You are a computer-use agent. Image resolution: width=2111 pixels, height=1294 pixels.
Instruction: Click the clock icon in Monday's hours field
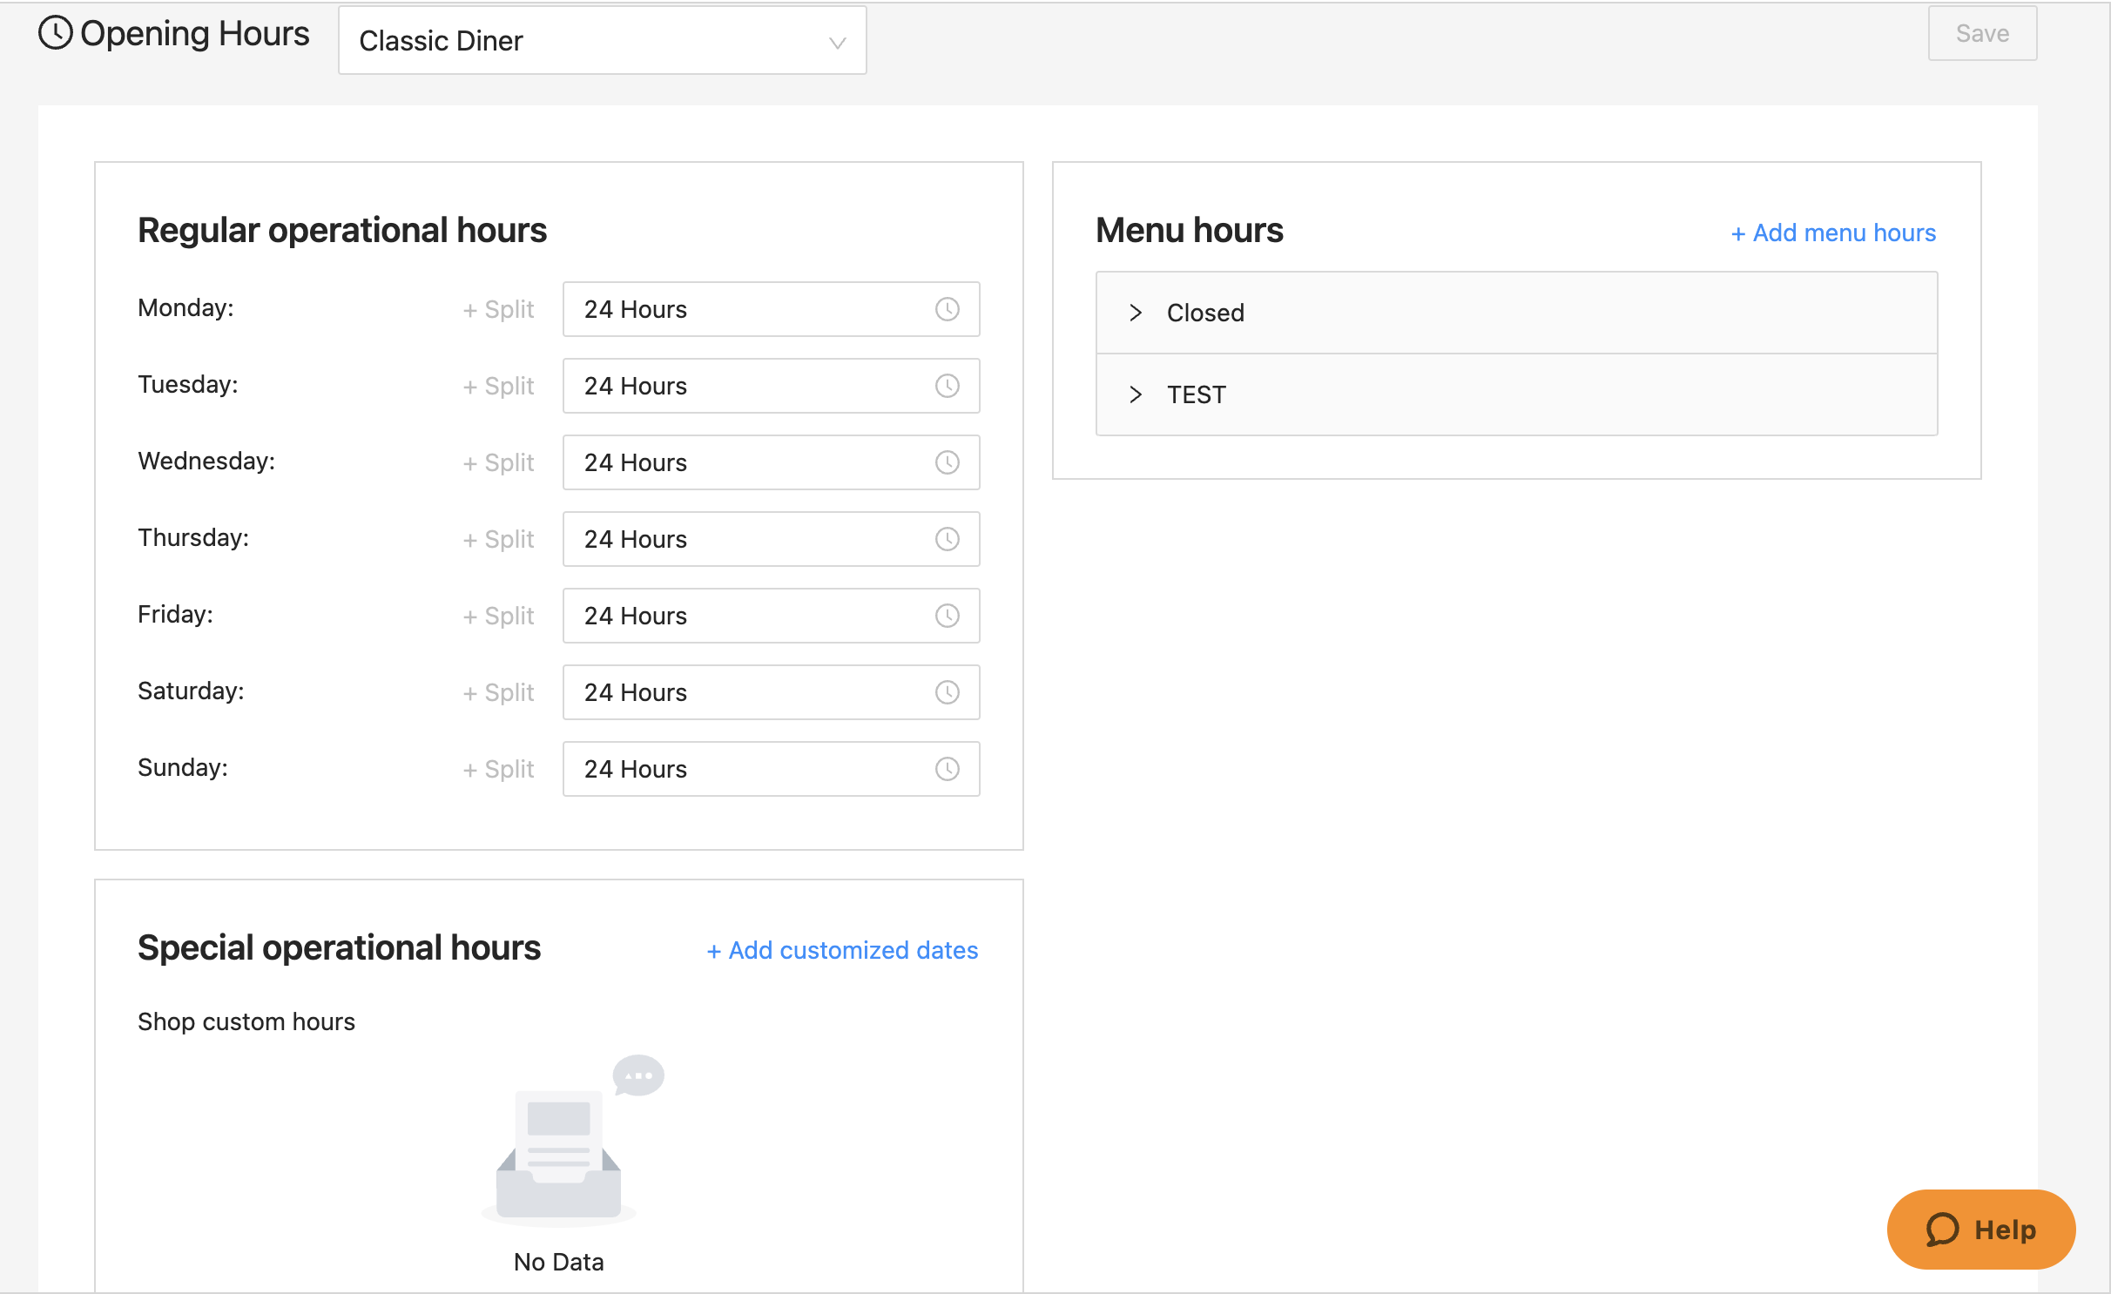947,309
